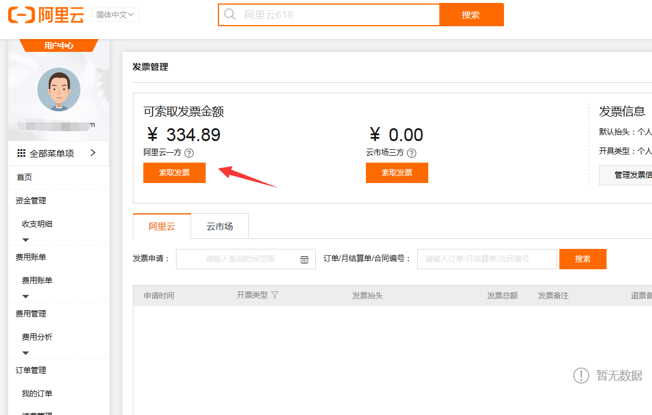Viewport: 652px width, 415px height.
Task: Click 索取发票 under 阿里云一方
Action: pyautogui.click(x=174, y=173)
